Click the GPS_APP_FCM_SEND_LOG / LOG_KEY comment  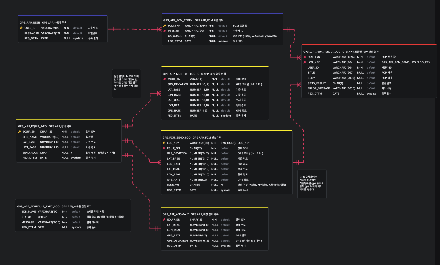(406, 62)
